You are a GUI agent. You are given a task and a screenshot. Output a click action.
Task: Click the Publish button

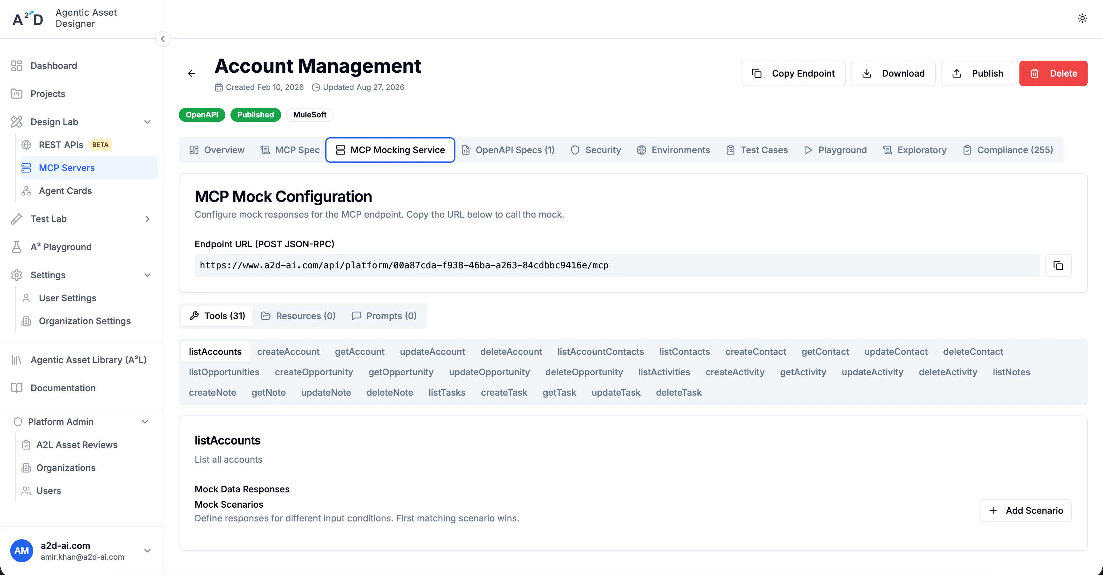click(977, 73)
